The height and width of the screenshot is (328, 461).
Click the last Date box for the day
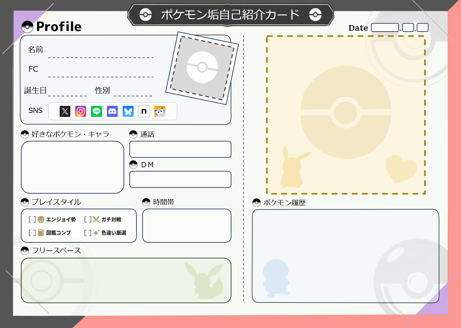coord(423,28)
